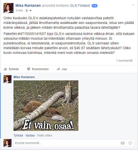The image size is (138, 150).
Task: Open the emoji smiley picker
Action: click(x=130, y=143)
